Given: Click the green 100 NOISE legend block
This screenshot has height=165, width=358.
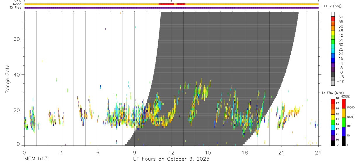Looking at the screenshot, I should pos(344,122).
